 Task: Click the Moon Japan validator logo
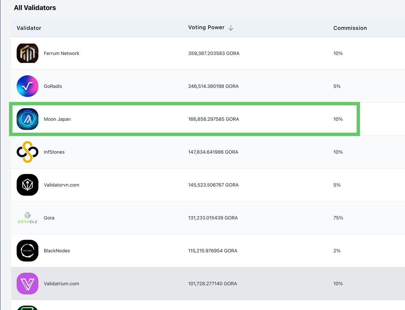(x=27, y=119)
